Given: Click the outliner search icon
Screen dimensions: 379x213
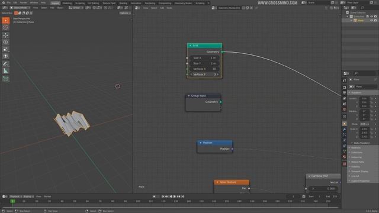Looking at the screenshot, I should [362, 8].
